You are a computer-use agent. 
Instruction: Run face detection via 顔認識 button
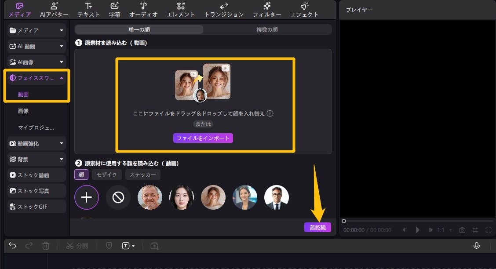318,227
